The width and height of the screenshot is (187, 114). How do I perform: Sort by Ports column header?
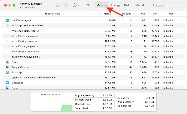[142, 14]
